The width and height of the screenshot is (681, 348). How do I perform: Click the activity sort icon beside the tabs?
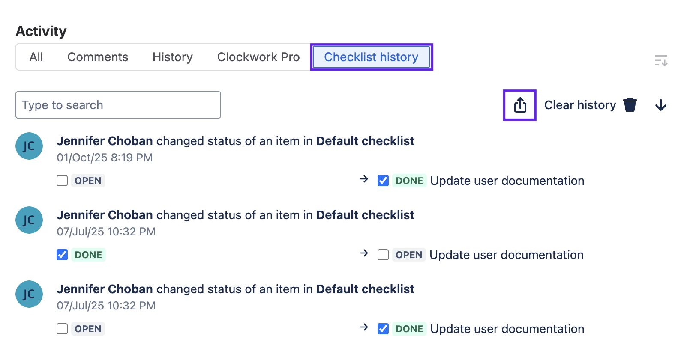(660, 61)
